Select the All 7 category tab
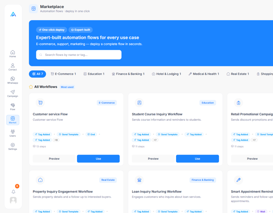 [x=37, y=74]
